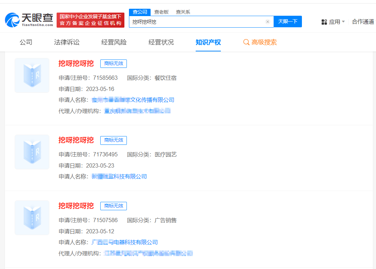Open the 应用 apps grid icon

coord(324,22)
